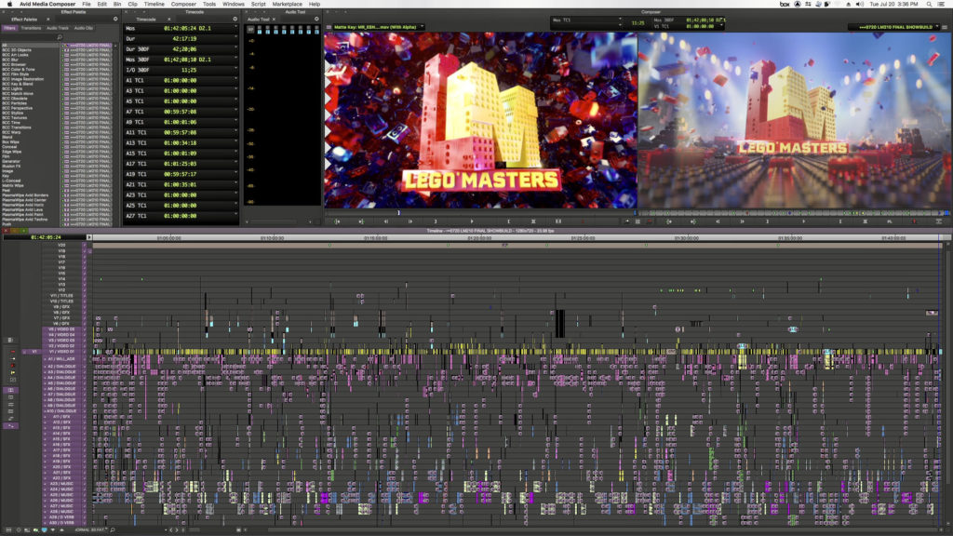
Task: Open the dropdown arrow on the I/O 30DF row
Action: pos(235,70)
